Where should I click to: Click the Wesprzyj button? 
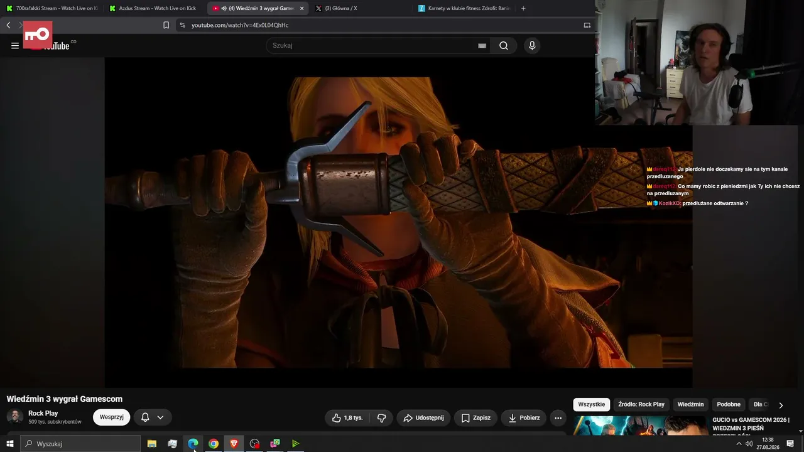click(111, 417)
